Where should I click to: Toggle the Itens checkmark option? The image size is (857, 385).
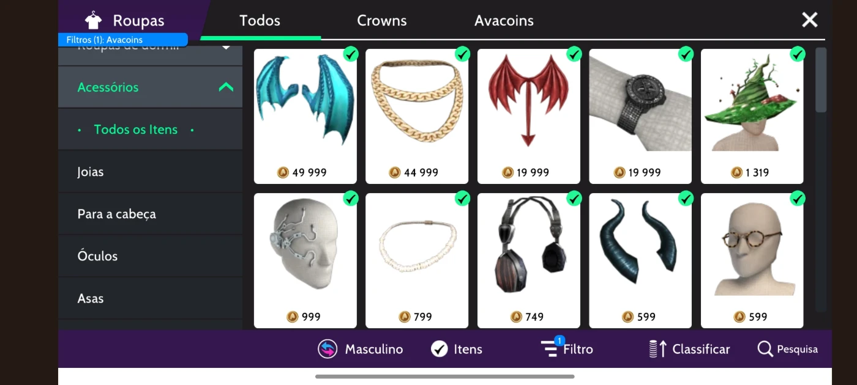coord(440,349)
